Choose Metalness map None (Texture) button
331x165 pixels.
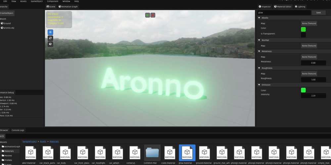309,57
